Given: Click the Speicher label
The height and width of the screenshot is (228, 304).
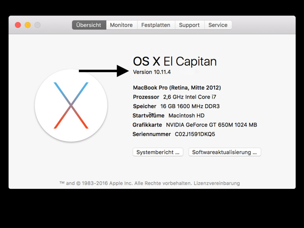Looking at the screenshot, I should pos(144,106).
